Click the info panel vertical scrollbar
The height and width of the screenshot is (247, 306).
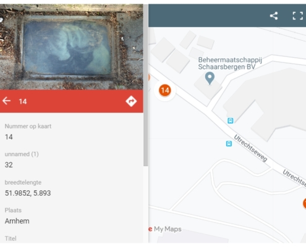pos(146,85)
